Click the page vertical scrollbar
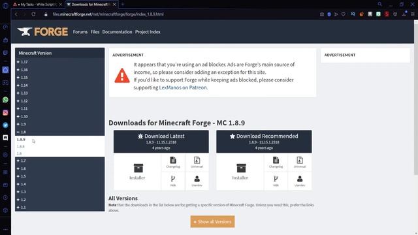The width and height of the screenshot is (418, 235). coord(415,99)
